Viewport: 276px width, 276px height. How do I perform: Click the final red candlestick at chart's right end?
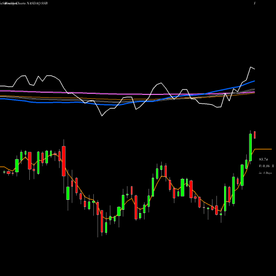[255, 135]
